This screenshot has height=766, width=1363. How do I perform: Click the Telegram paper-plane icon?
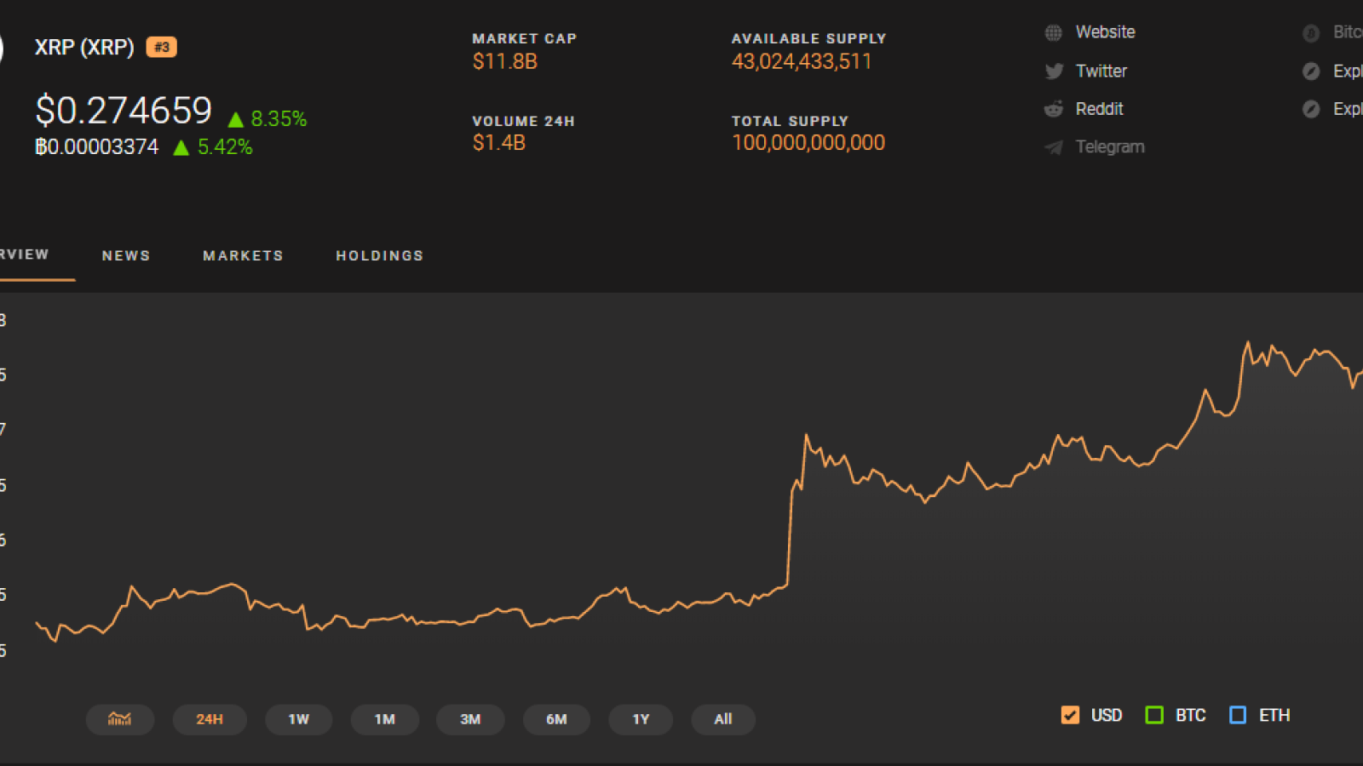click(x=1054, y=147)
